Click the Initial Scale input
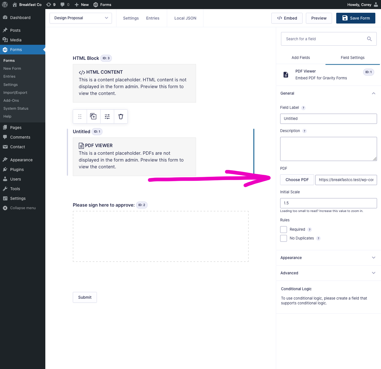 329,203
